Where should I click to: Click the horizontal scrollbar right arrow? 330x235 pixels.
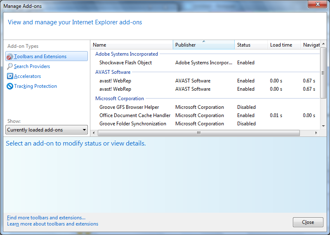(x=316, y=133)
